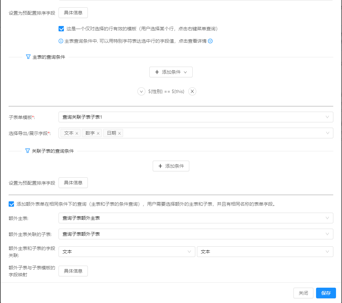342x303 pixels.
Task: Click the 日期 tag label in export fields
Action: click(x=111, y=133)
